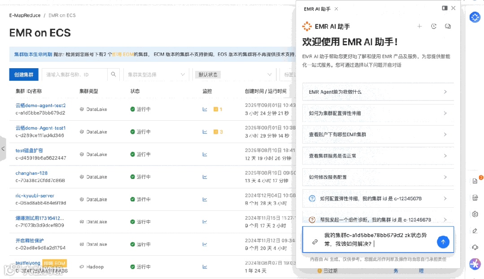Viewport: 484px width, 279px height.
Task: Open cluster link testfeiyong
Action: [x=28, y=263]
